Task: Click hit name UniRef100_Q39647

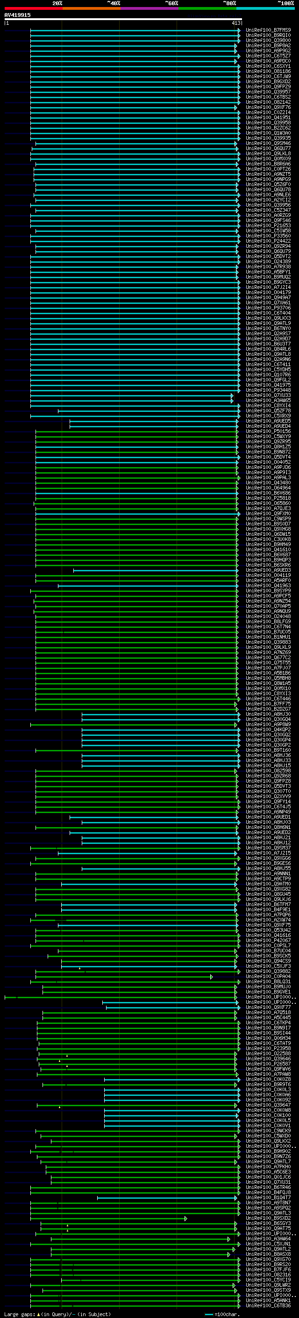Action: pos(268,1105)
